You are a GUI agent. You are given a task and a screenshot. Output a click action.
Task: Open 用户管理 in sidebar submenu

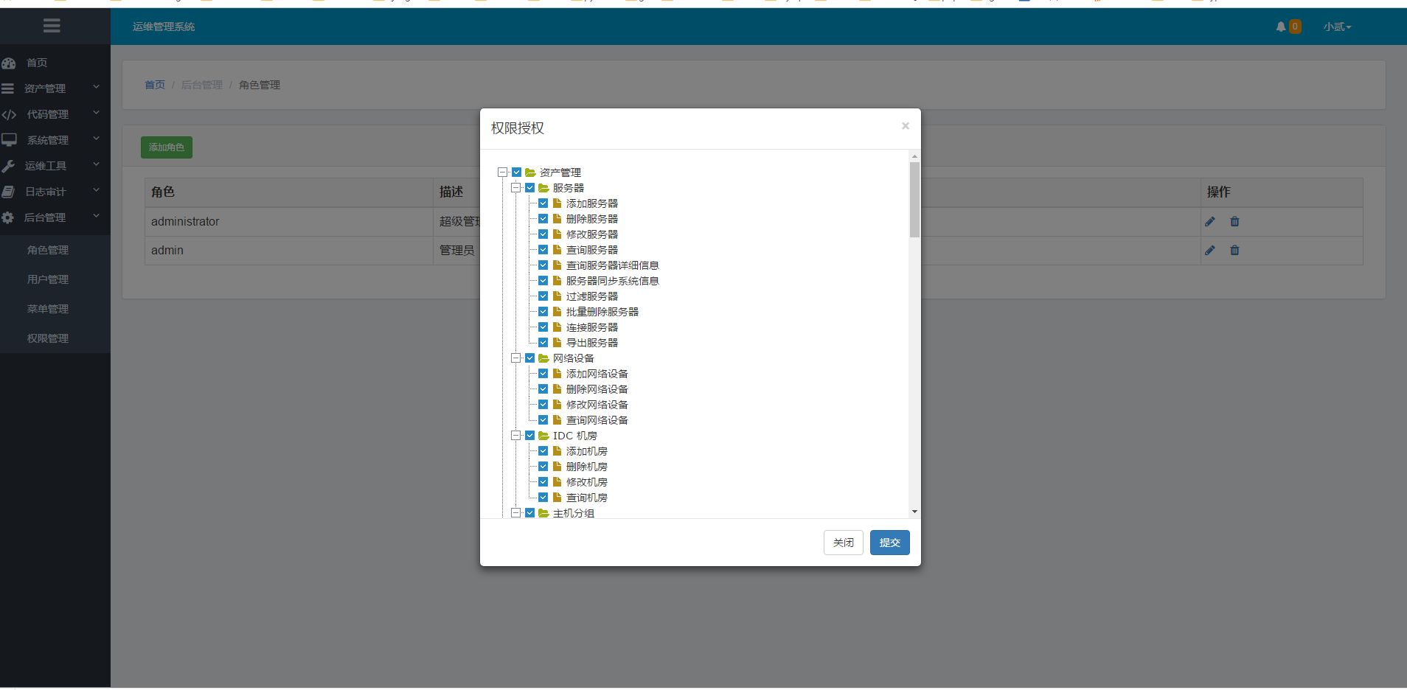click(x=48, y=279)
